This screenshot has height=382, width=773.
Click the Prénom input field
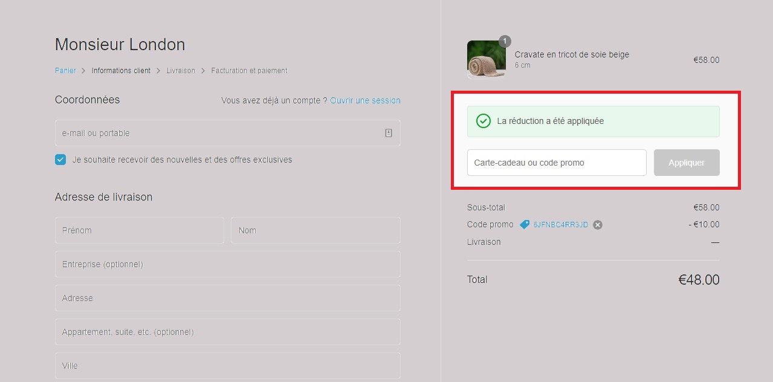pyautogui.click(x=139, y=230)
